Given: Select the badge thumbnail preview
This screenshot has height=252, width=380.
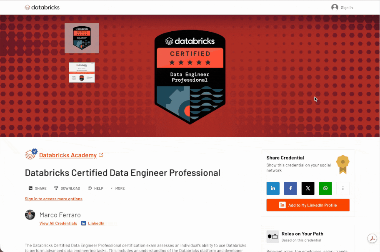Looking at the screenshot, I should point(82,38).
